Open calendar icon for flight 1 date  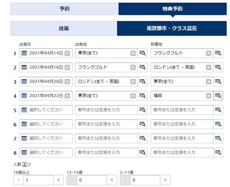click(24, 53)
